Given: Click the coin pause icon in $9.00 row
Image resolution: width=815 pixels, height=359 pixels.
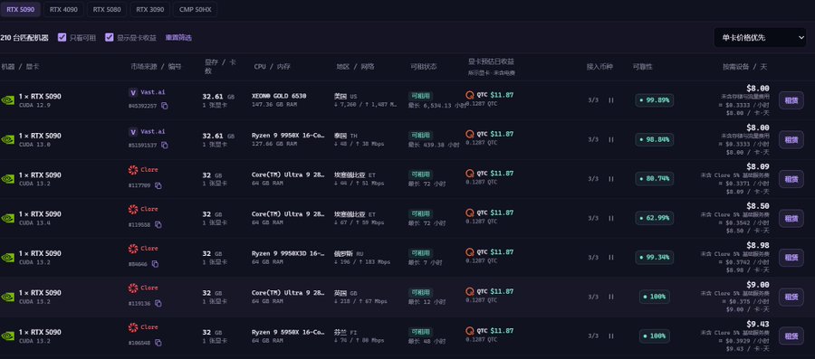Looking at the screenshot, I should (x=610, y=297).
